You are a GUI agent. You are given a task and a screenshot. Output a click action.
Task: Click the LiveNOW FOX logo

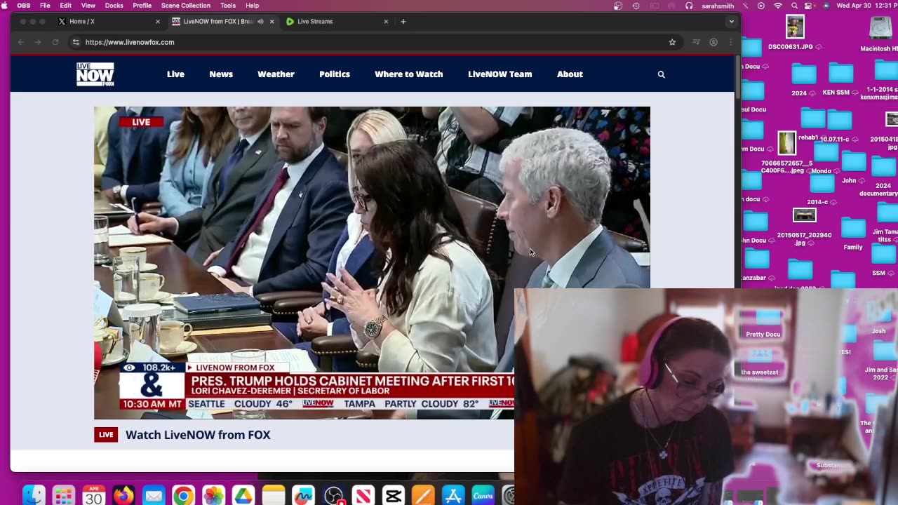(95, 74)
